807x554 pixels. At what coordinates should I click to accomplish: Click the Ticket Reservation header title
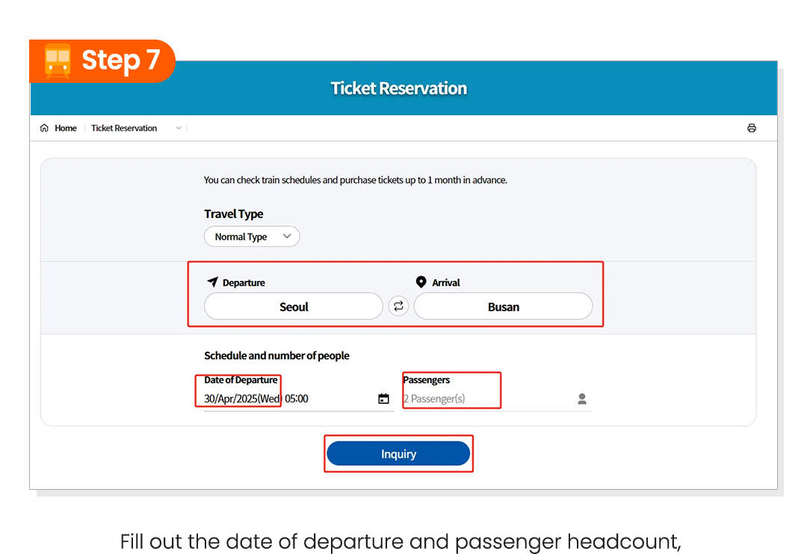point(398,88)
